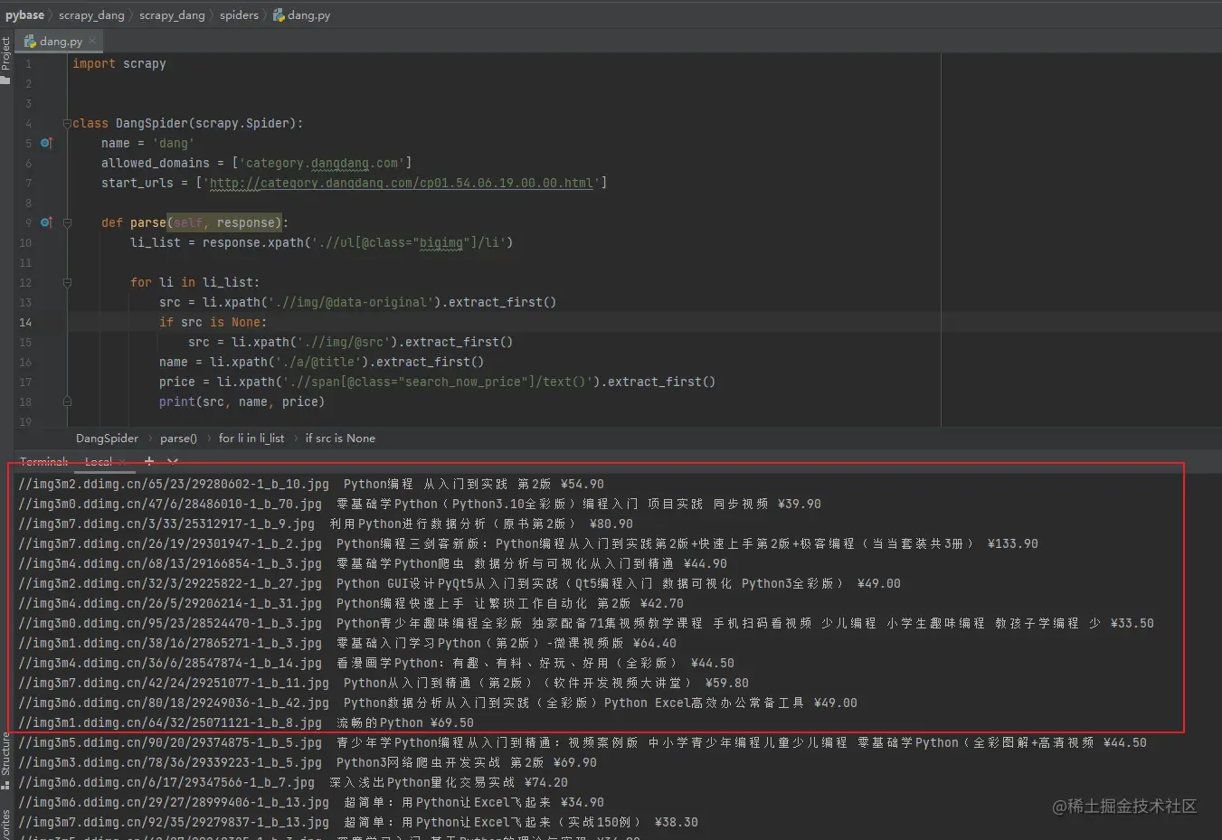Click terminal line with '29347566-1_b_7.jpg'
1222x840 pixels.
click(x=293, y=782)
